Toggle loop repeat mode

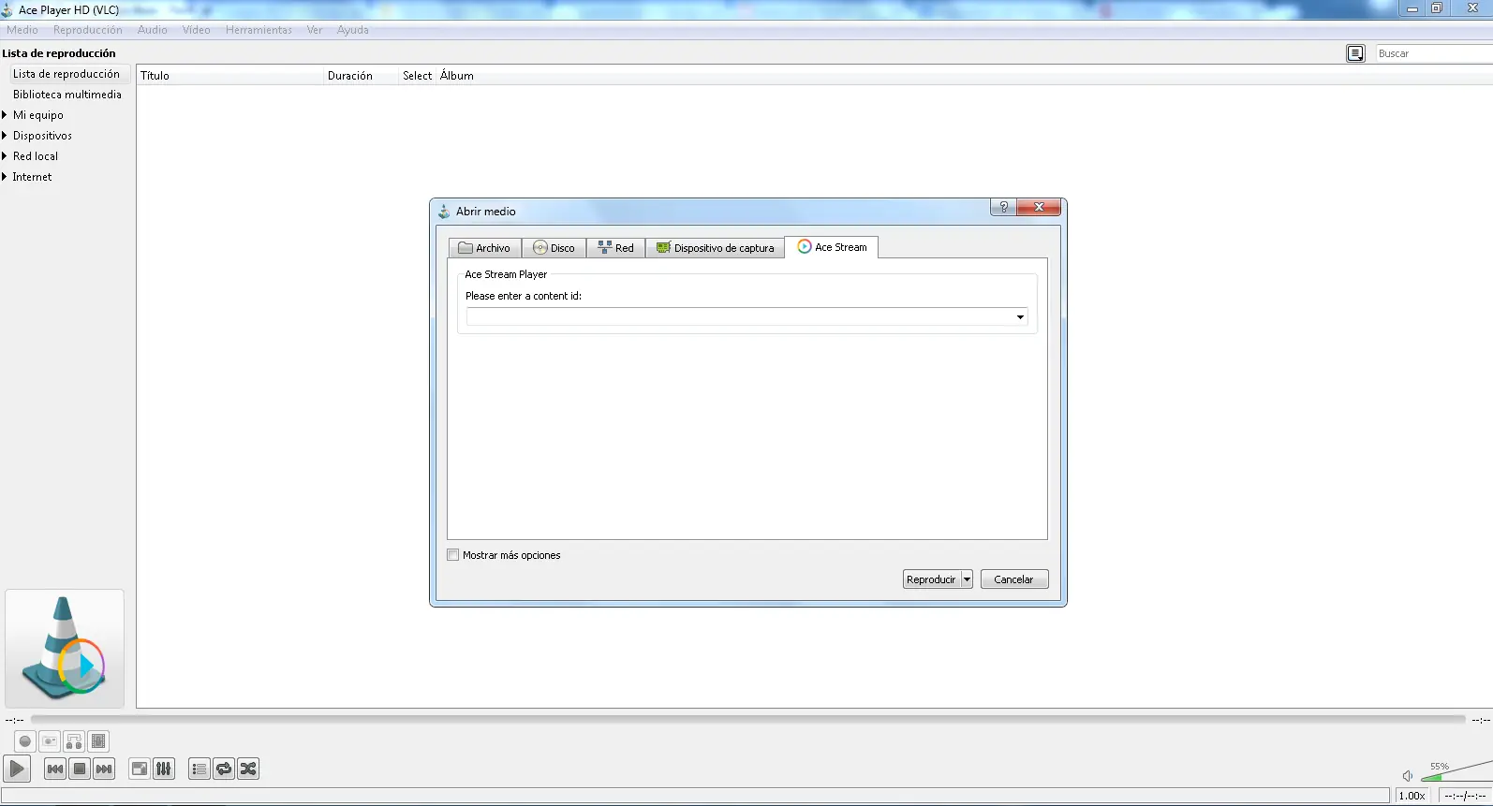[x=224, y=769]
